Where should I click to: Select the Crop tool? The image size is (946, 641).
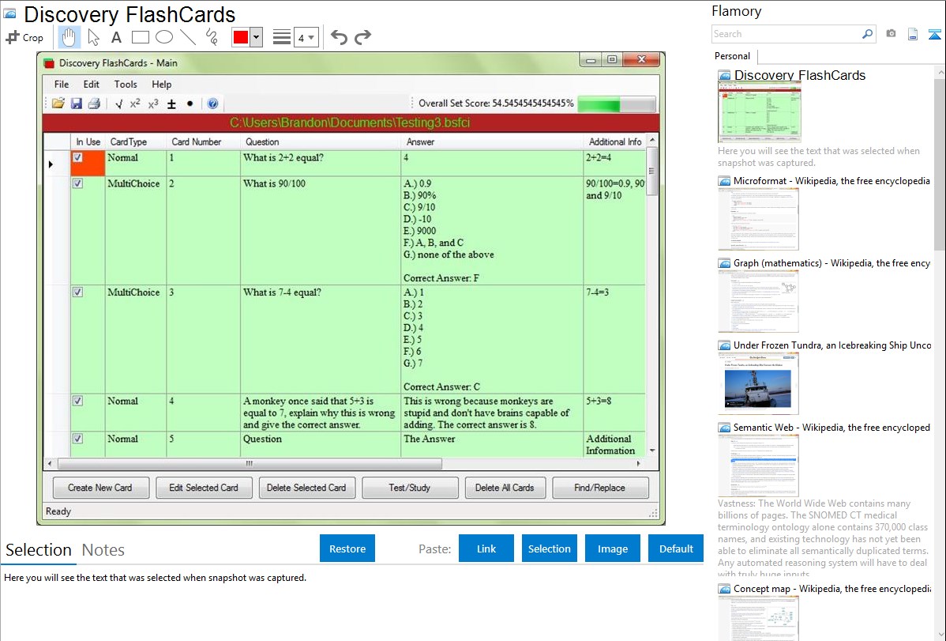pyautogui.click(x=24, y=37)
